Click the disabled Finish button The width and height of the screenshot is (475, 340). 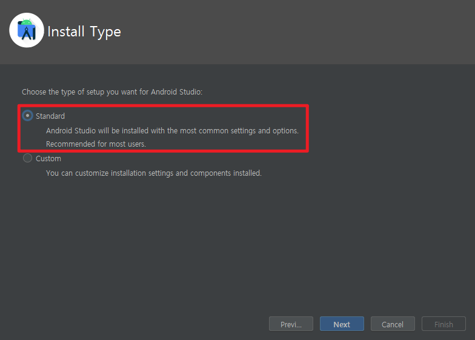click(443, 324)
